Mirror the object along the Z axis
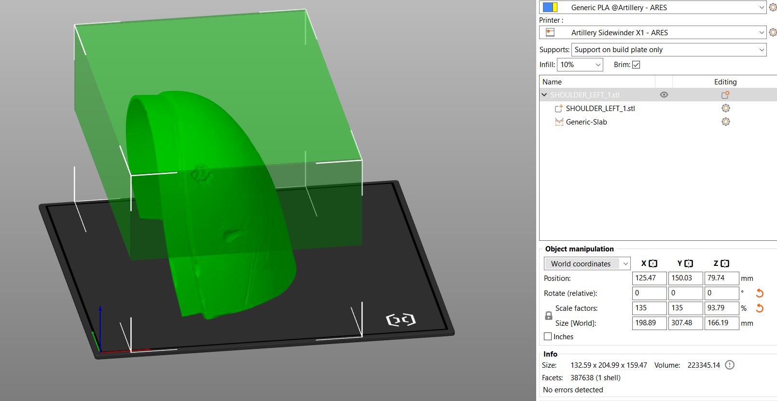777x401 pixels. tap(725, 263)
